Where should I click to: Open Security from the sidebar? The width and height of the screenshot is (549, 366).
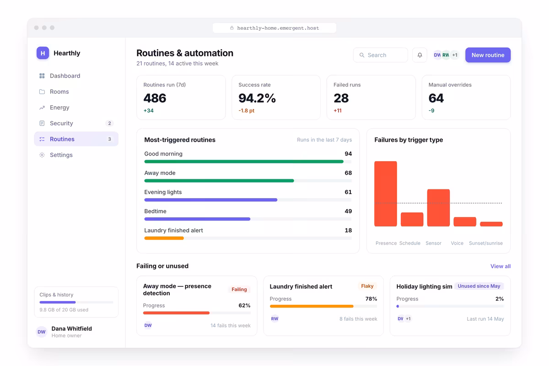(76, 123)
